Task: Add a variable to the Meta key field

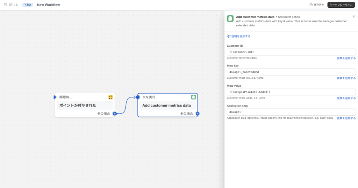Action: [346, 78]
